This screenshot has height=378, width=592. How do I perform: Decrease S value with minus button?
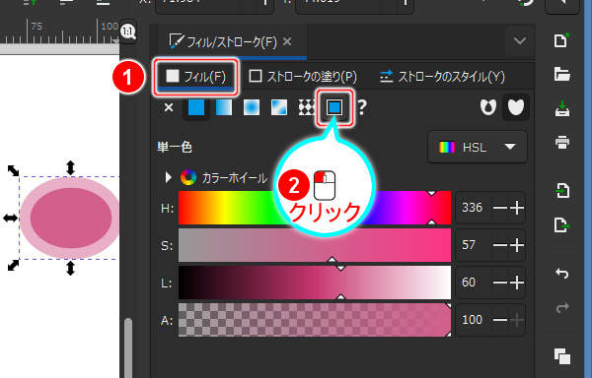click(500, 245)
